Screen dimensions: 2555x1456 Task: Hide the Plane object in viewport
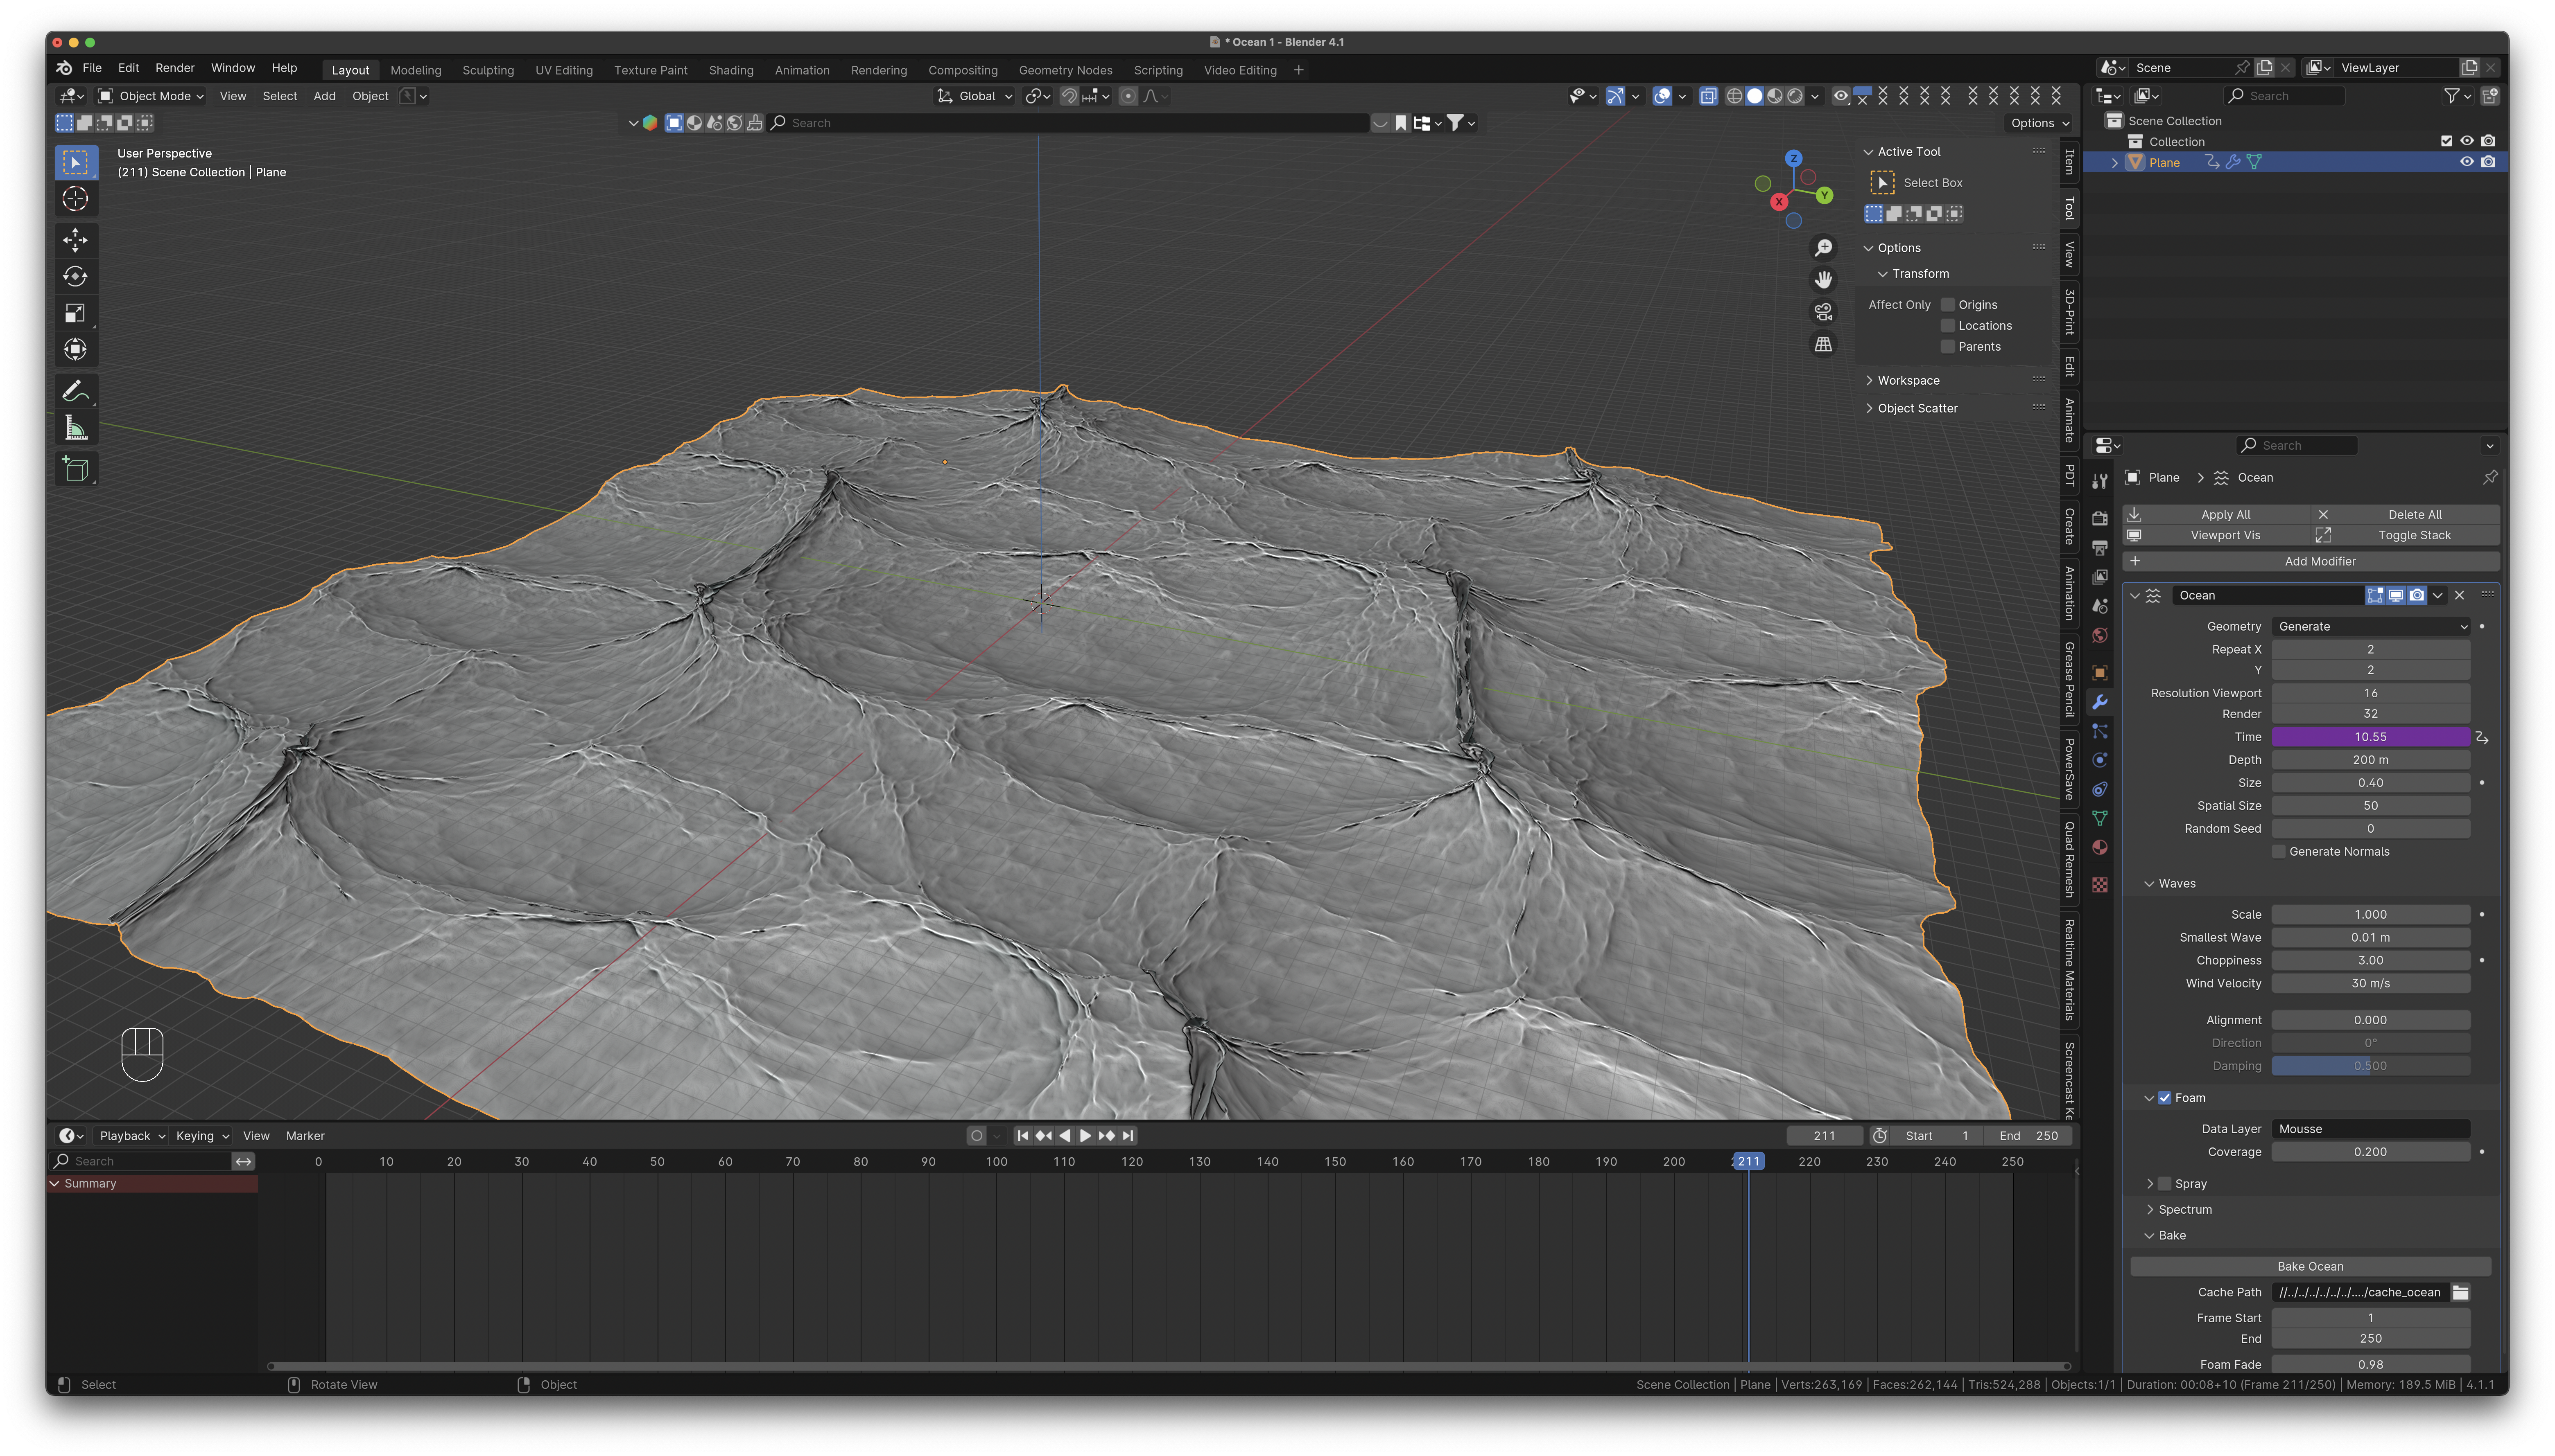tap(2467, 162)
